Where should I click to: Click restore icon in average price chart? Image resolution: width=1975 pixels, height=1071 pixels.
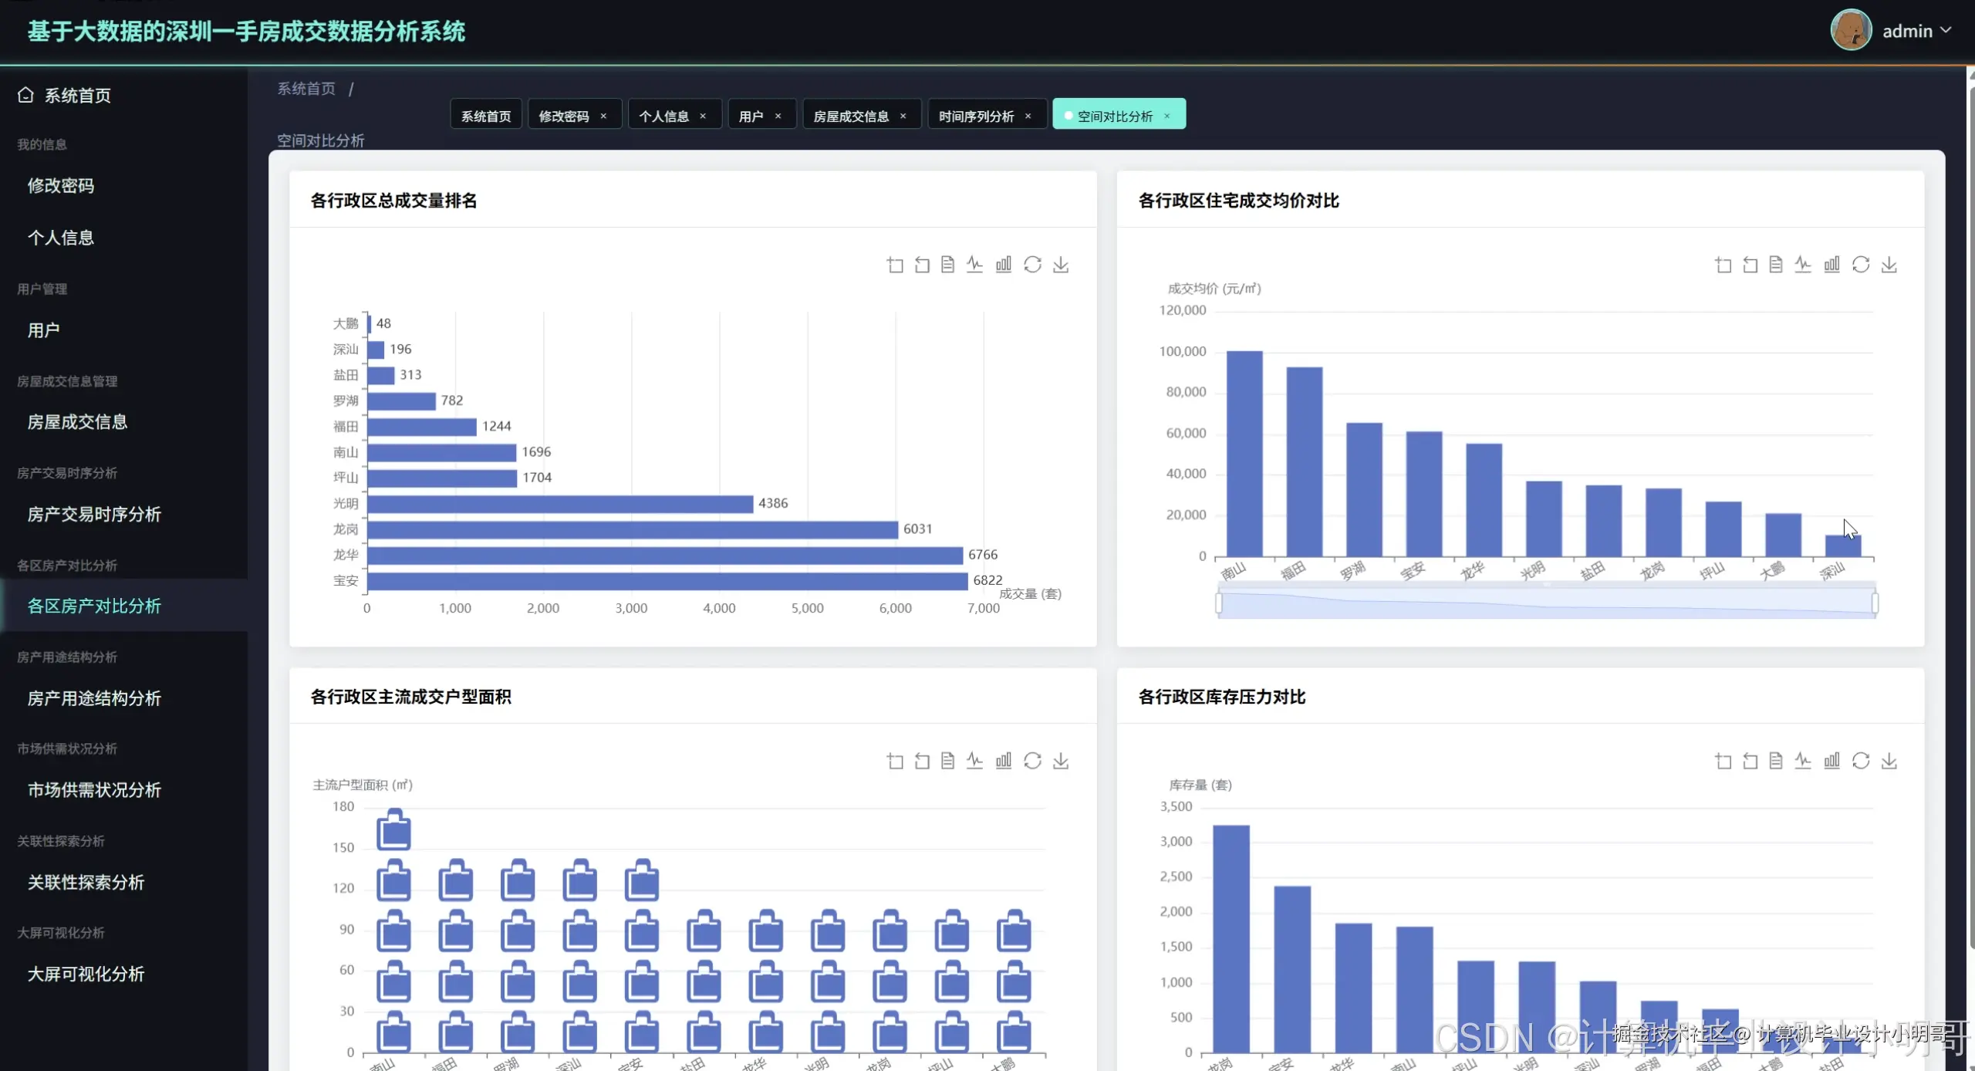point(1860,265)
